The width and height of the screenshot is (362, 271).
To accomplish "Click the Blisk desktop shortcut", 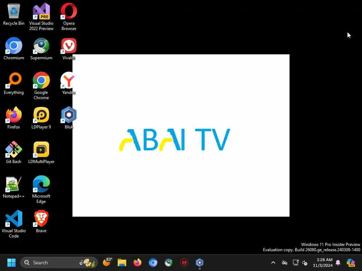I will 69,118.
